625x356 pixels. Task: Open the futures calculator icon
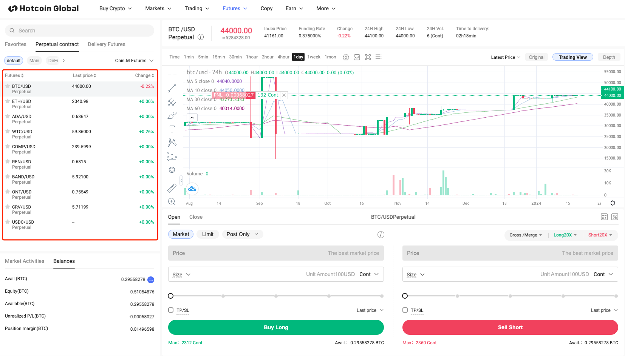[x=604, y=217]
